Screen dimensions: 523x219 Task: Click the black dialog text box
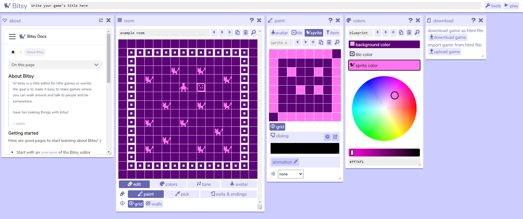305,148
